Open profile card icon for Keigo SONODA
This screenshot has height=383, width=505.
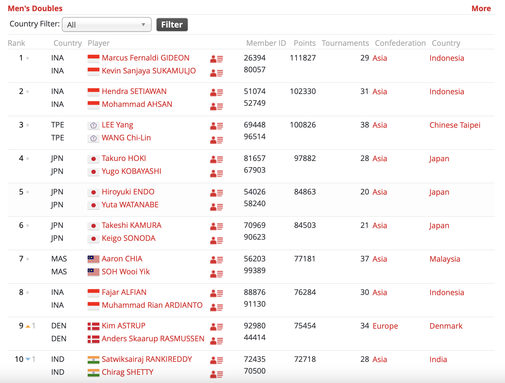tap(216, 240)
